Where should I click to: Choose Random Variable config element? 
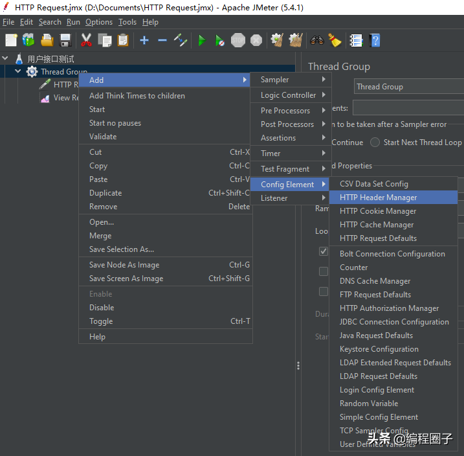[x=393, y=404]
